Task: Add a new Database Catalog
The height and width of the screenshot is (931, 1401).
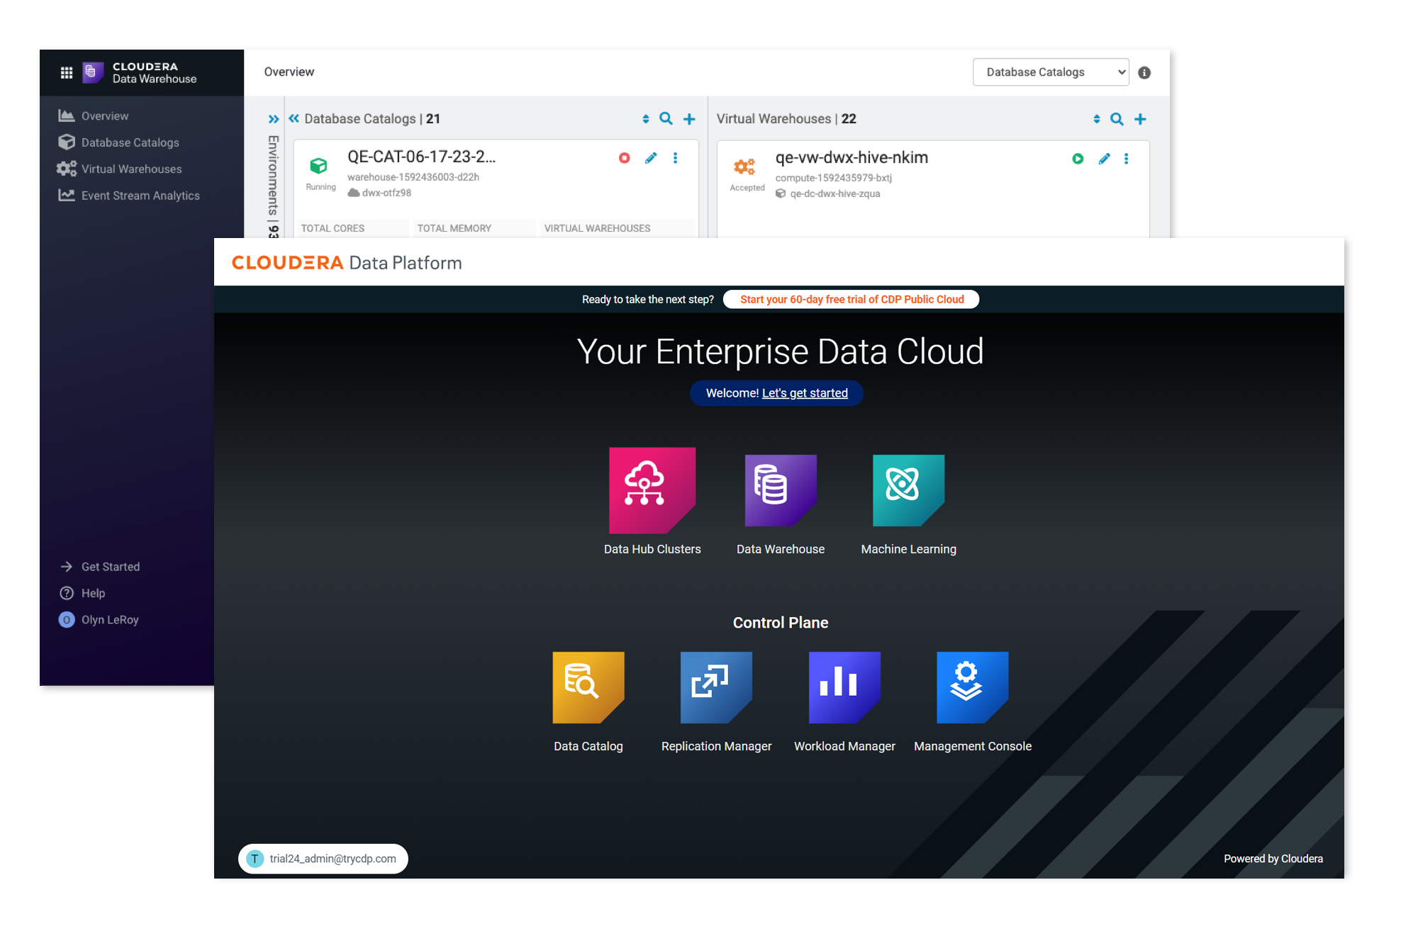Action: click(689, 119)
